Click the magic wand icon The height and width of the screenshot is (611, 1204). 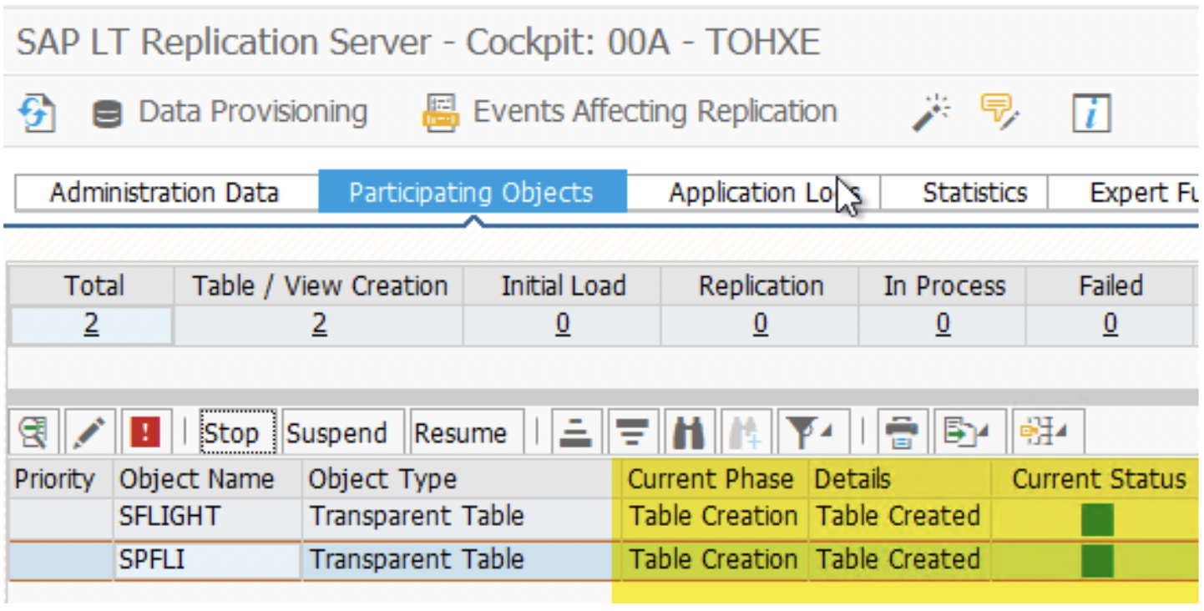pyautogui.click(x=930, y=113)
